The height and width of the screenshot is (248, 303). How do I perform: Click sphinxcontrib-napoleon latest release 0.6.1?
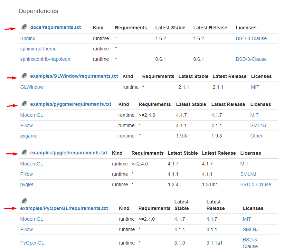point(199,59)
